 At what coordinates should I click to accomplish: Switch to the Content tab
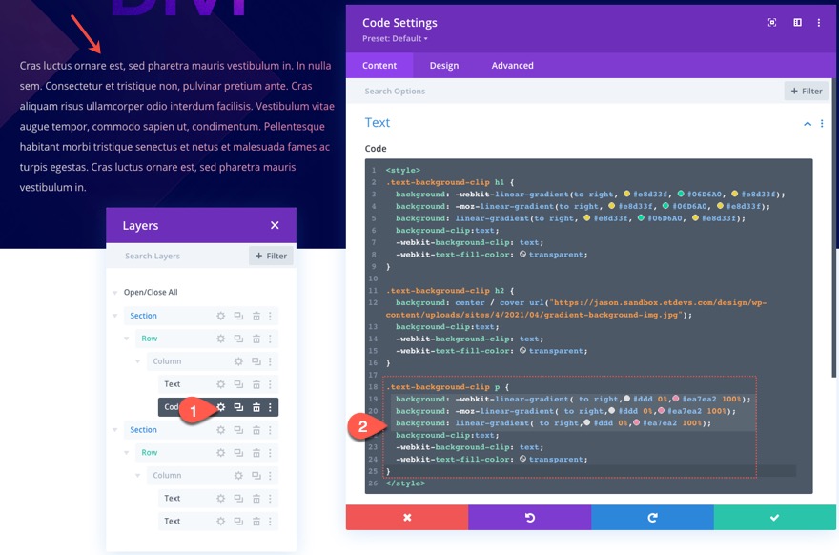click(x=379, y=65)
